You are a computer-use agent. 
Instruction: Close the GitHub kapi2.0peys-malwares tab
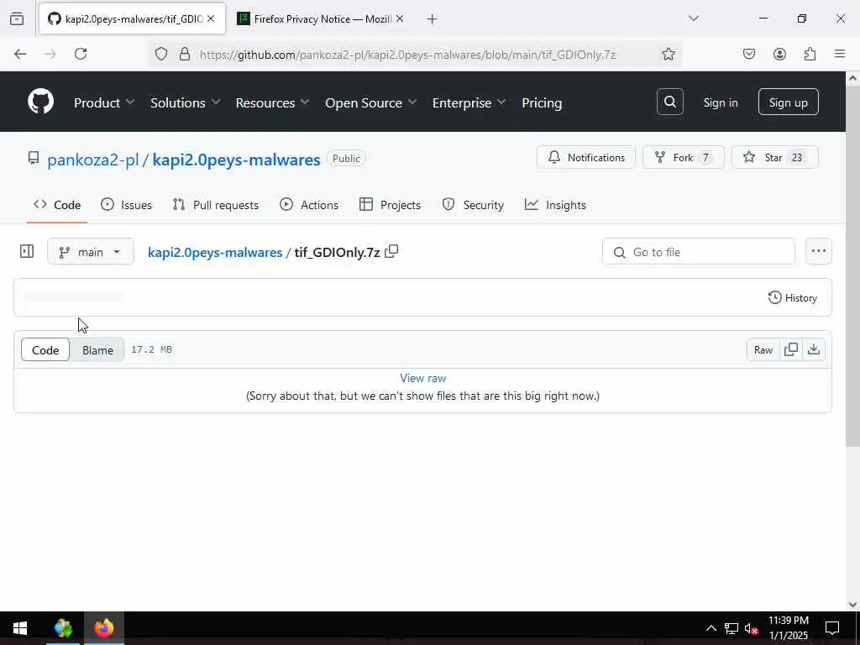click(x=211, y=18)
